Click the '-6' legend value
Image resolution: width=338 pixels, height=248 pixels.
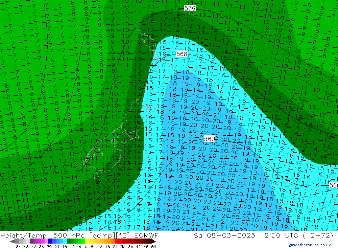(78, 247)
